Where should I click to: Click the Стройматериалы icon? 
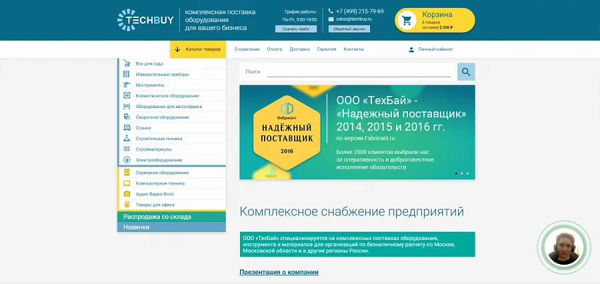(127, 149)
